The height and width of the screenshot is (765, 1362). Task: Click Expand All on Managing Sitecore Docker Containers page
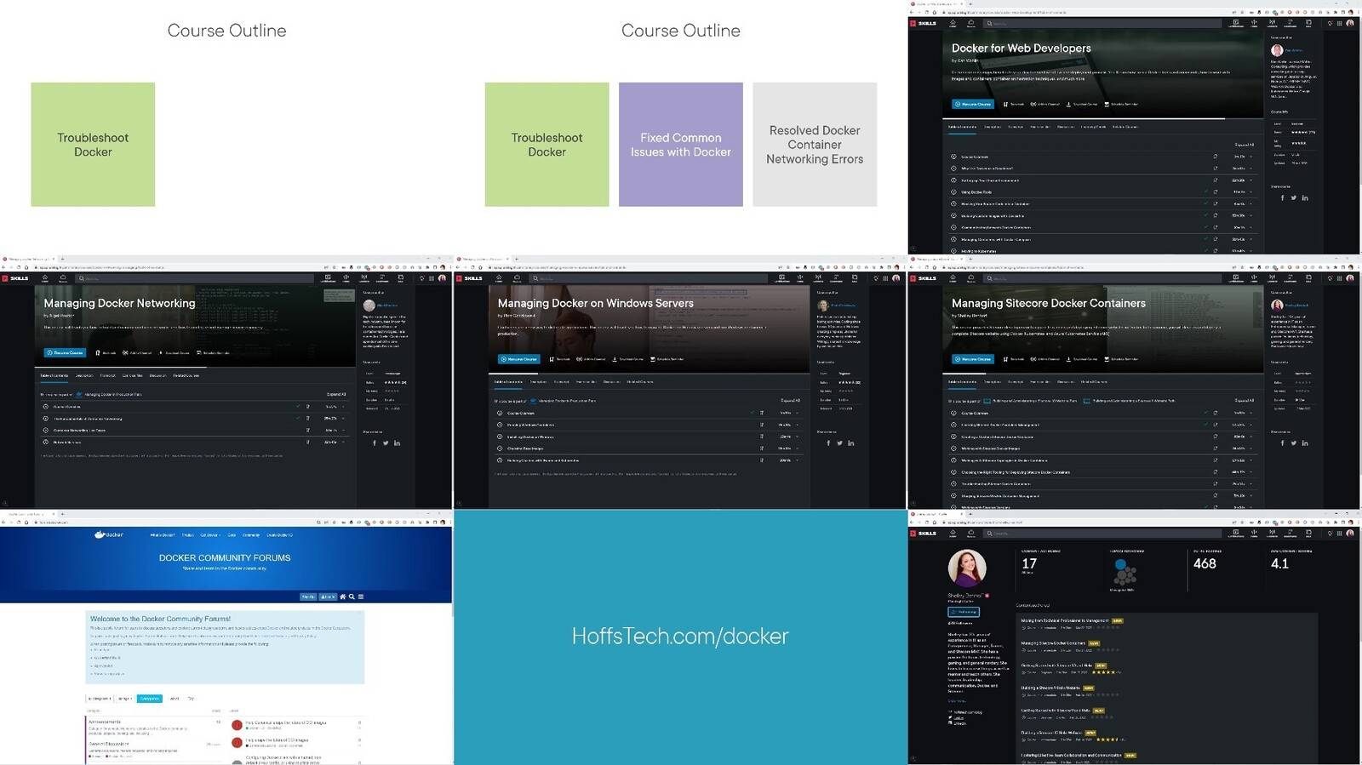1244,400
